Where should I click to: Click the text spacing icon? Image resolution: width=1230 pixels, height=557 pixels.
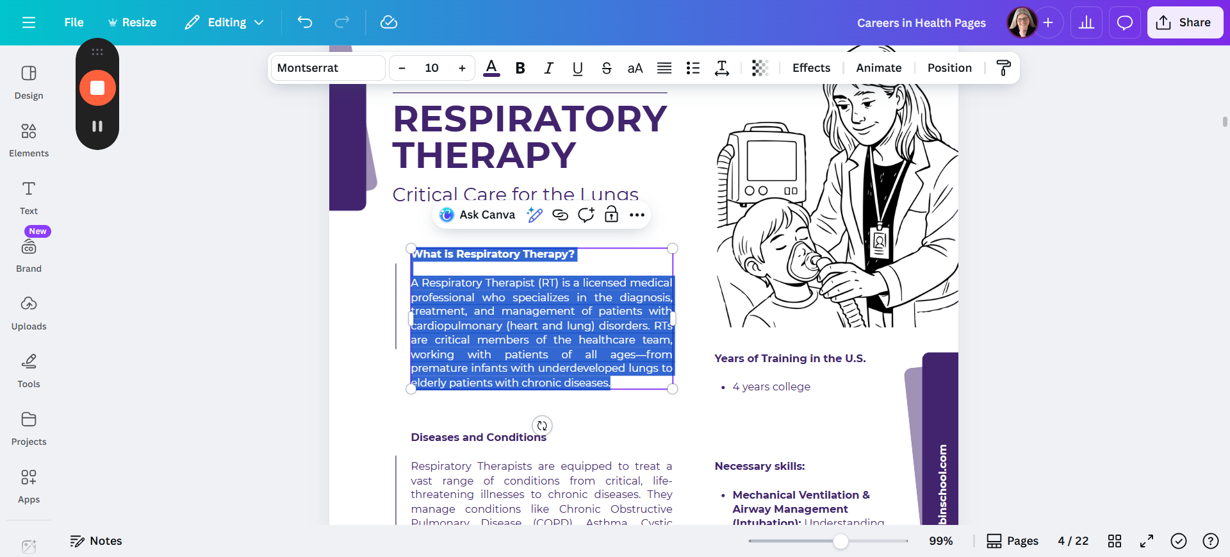tap(722, 68)
